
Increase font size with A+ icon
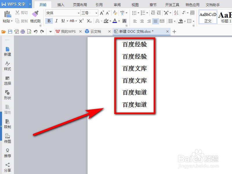coord(102,13)
